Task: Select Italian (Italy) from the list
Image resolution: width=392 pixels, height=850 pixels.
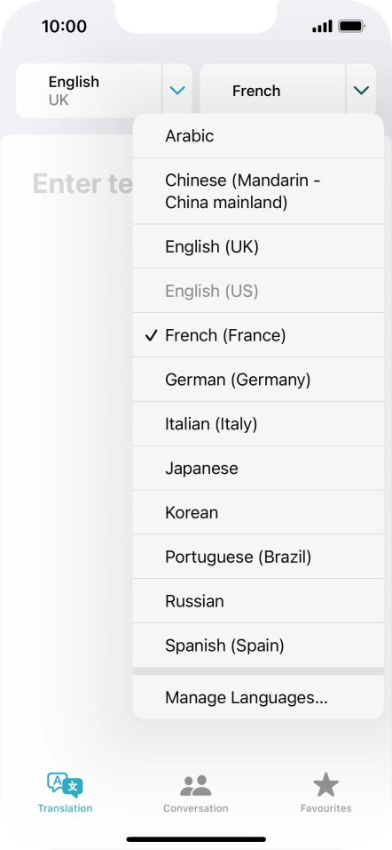Action: (x=258, y=424)
